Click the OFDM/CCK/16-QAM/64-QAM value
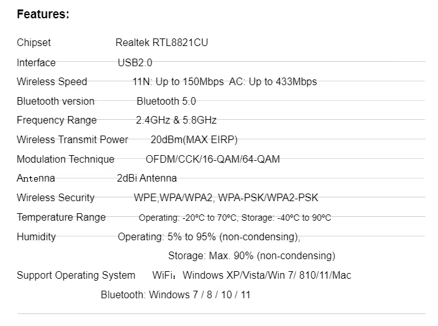The image size is (438, 326). pos(213,159)
